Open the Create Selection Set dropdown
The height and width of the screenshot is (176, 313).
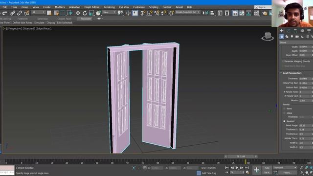coord(187,12)
